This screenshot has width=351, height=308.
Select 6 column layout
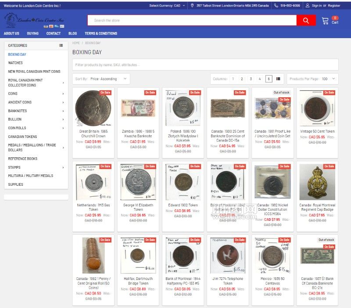269,79
